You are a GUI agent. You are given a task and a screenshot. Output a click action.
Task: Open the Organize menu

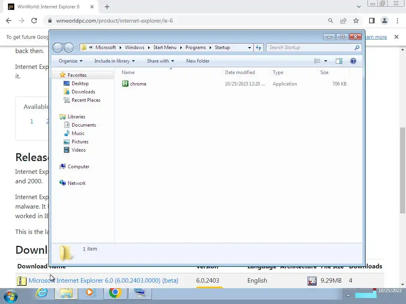(71, 61)
